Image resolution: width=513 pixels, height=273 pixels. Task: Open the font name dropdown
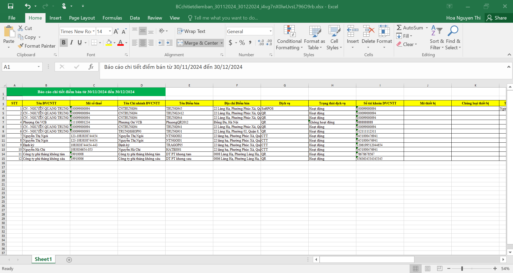tap(93, 31)
